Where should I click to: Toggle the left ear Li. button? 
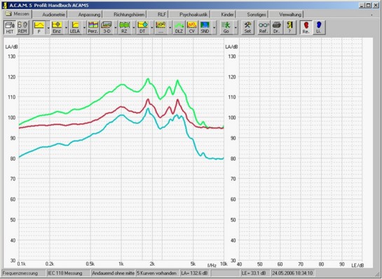(x=319, y=27)
